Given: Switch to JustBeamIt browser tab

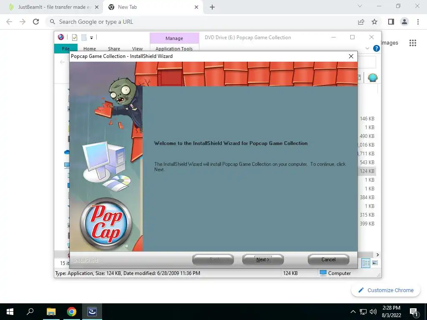Looking at the screenshot, I should coord(52,7).
